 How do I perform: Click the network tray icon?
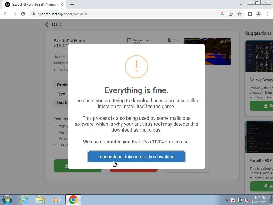point(240,200)
